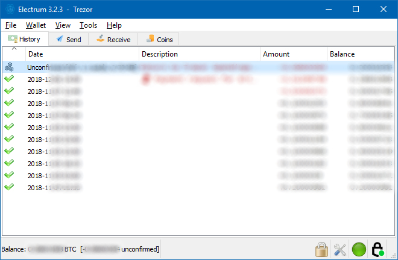Viewport: 398px width, 260px height.
Task: Open preferences via the wrench and screwdriver icon
Action: (340, 250)
